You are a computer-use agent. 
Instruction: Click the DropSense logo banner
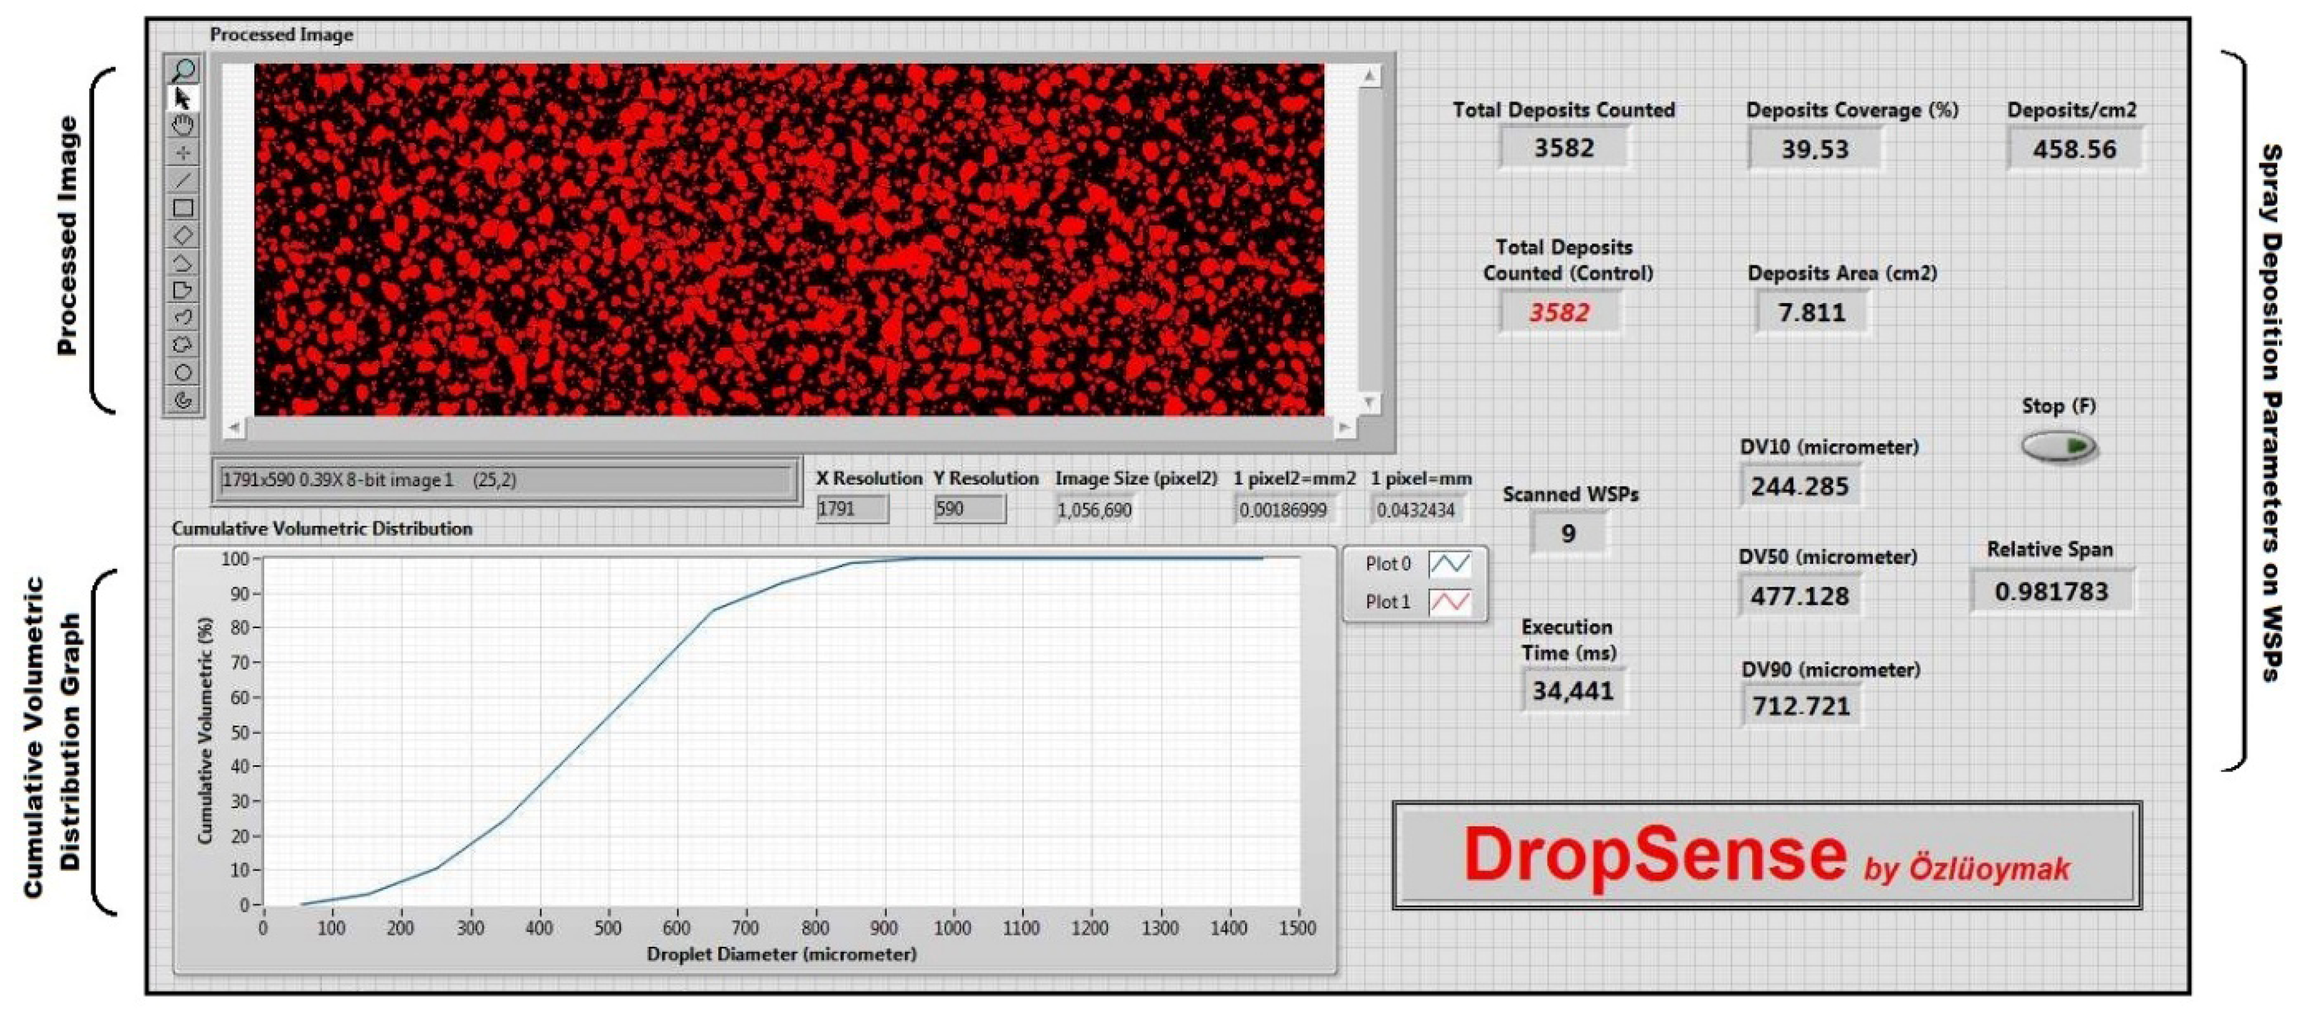1766,856
